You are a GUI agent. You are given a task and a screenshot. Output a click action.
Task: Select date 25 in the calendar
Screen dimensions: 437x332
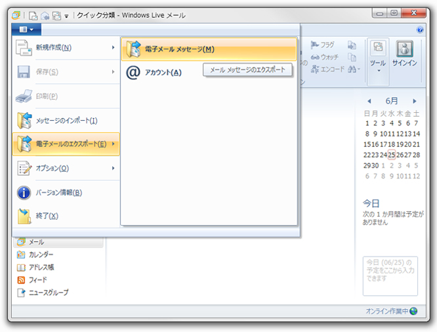[392, 155]
